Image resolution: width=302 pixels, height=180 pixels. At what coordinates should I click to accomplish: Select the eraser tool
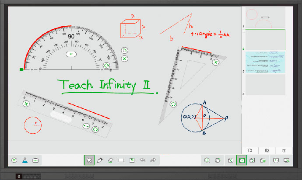pos(111,160)
